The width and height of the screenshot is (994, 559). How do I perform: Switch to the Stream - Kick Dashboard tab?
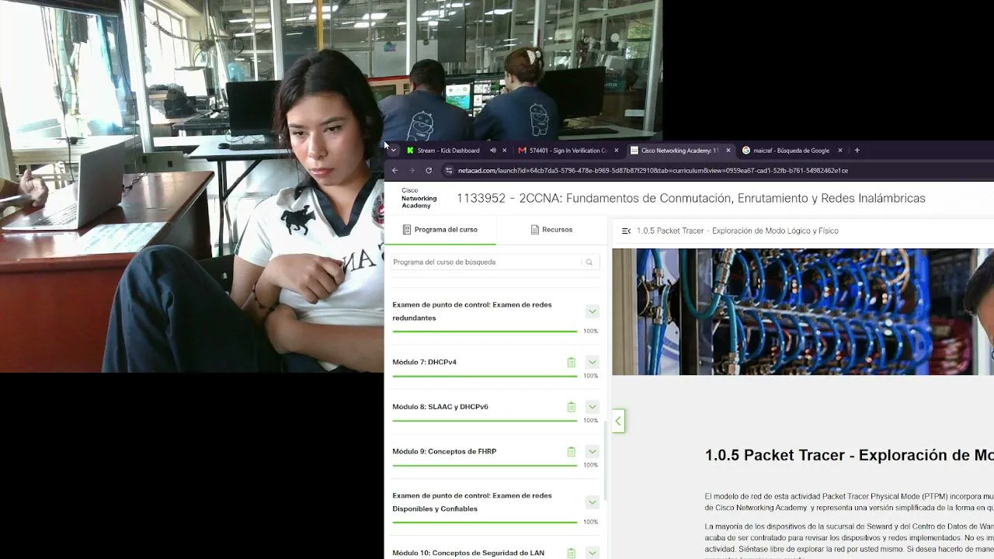[447, 151]
